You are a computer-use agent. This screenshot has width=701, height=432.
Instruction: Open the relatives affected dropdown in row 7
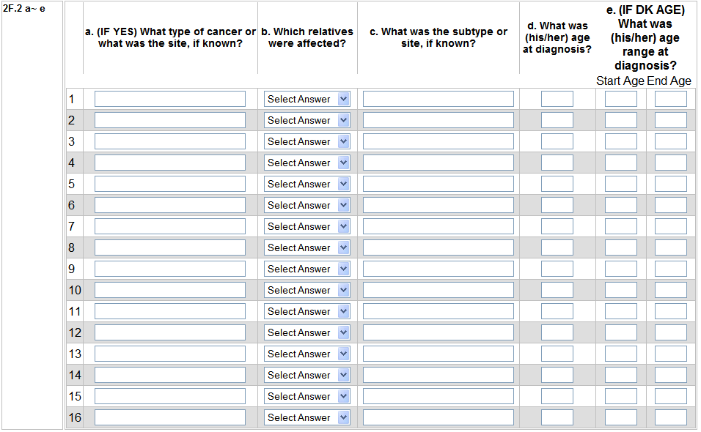(307, 226)
